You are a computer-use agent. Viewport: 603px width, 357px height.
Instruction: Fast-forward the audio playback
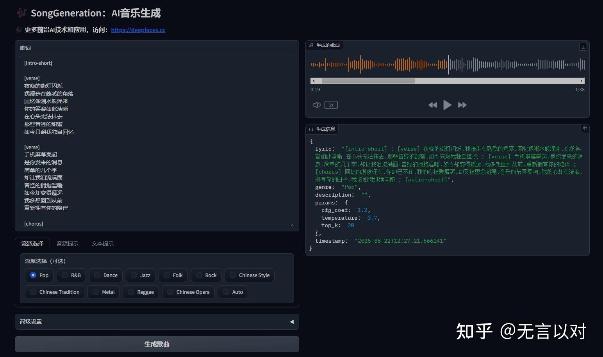coord(462,105)
